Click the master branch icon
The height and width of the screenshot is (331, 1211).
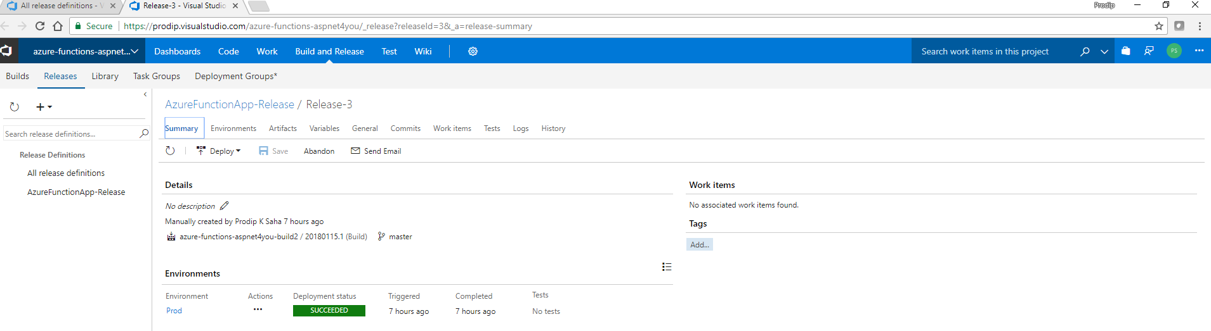coord(381,236)
